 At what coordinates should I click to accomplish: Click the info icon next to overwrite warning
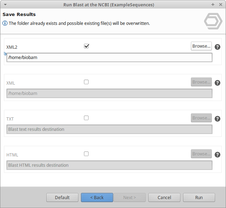5,23
